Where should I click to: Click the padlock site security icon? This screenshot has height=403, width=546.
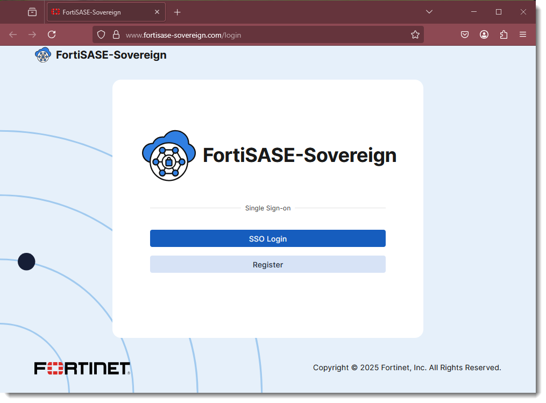(116, 34)
